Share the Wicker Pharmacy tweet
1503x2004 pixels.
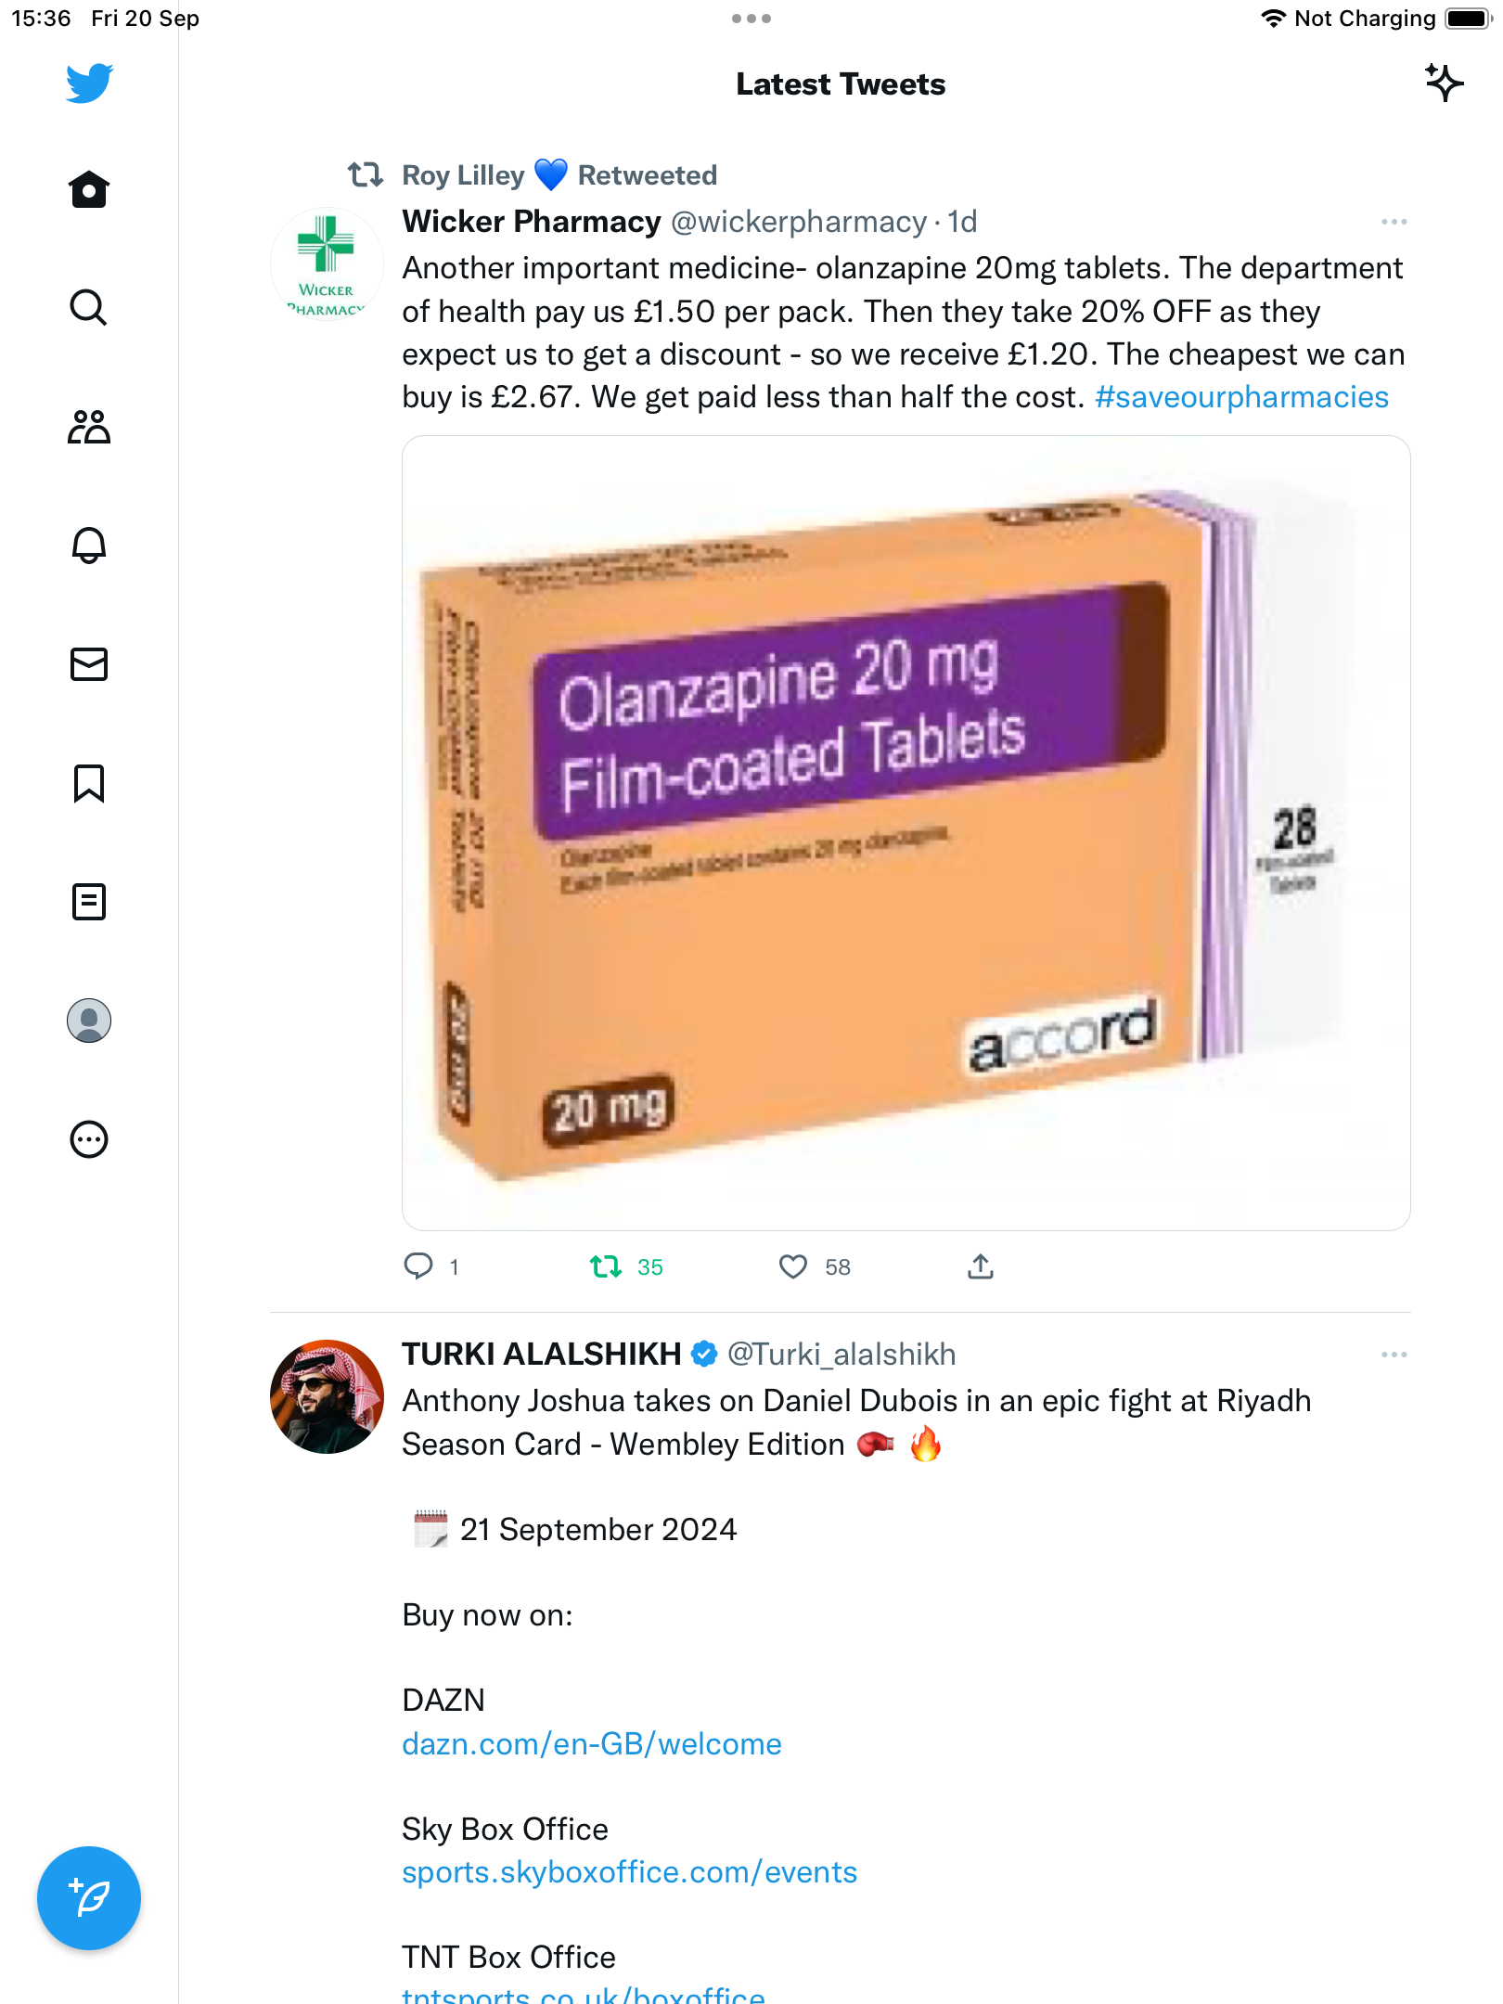[981, 1266]
